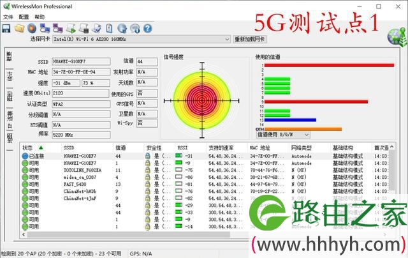Click inside the SSID field HUAWEI-G10KF7
The image size is (408, 258).
click(81, 61)
